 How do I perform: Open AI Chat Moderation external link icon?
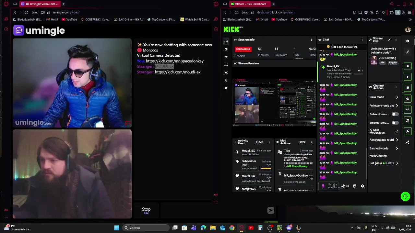(397, 131)
